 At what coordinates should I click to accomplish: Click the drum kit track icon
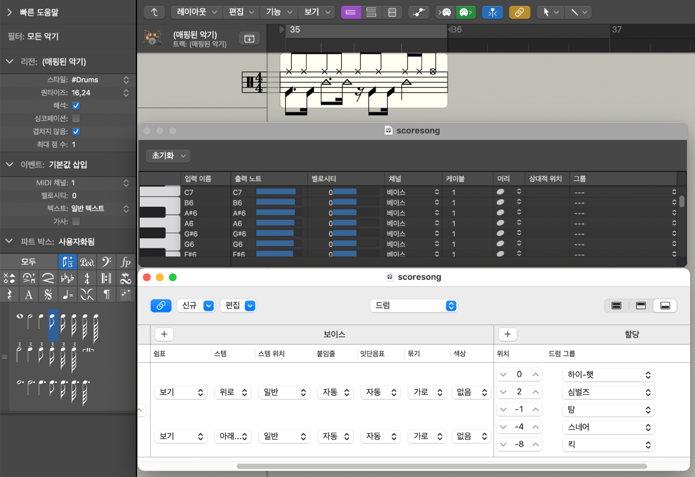153,38
